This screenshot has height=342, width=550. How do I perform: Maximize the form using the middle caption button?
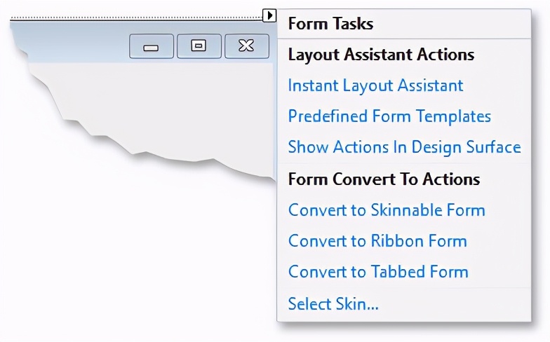(199, 46)
